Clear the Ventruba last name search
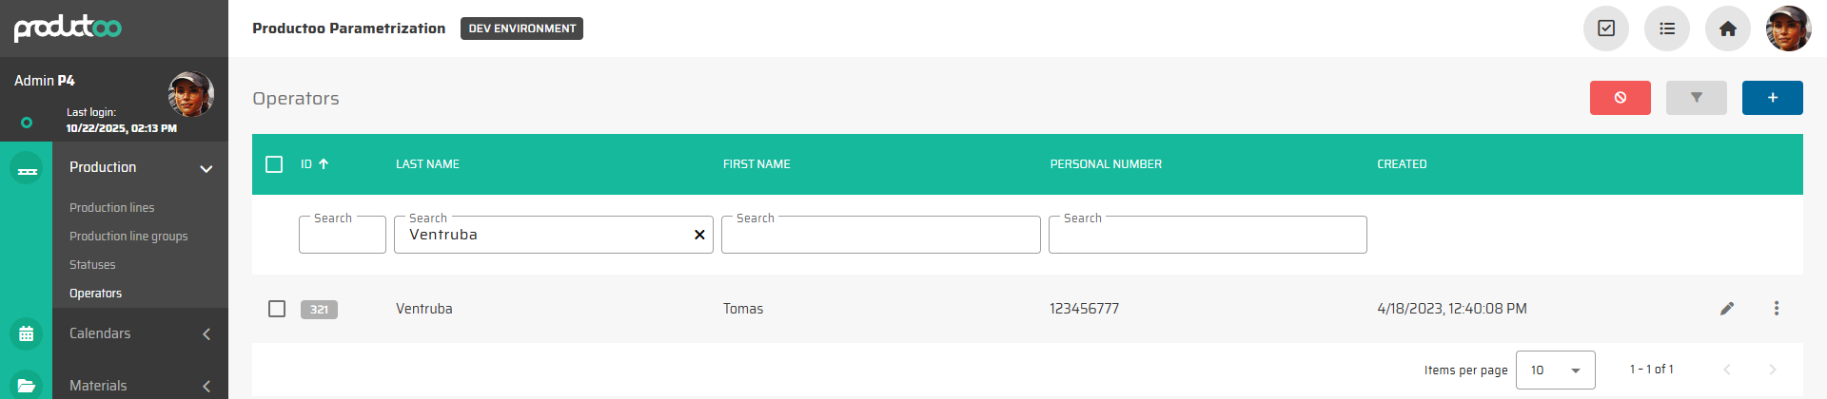Image resolution: width=1827 pixels, height=399 pixels. tap(699, 235)
